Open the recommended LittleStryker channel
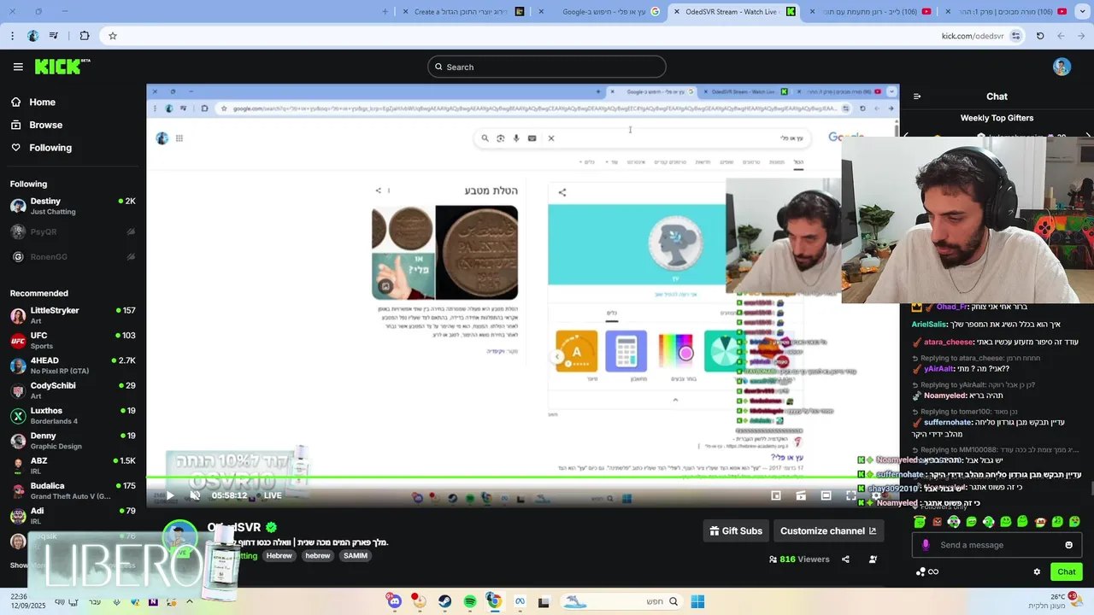Viewport: 1094px width, 615px height. coord(73,315)
